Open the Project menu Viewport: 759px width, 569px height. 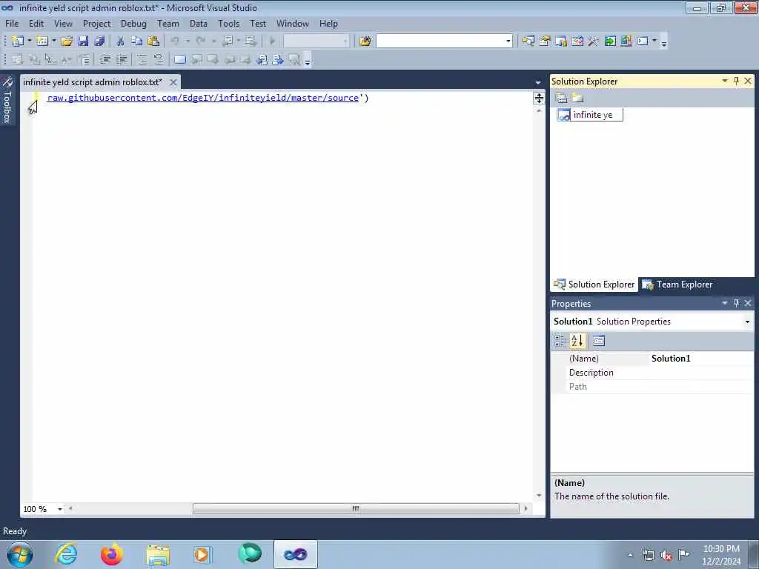(x=96, y=23)
